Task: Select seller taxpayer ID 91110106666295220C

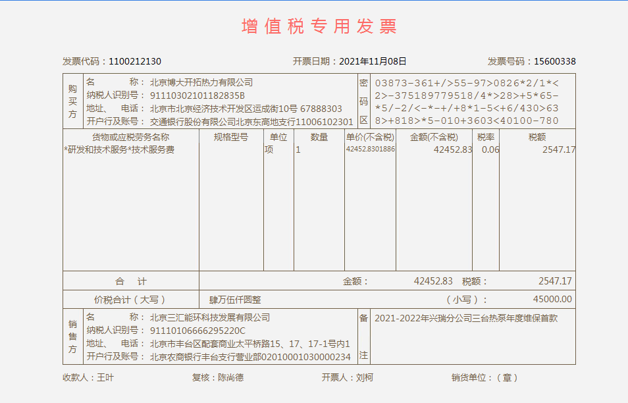Action: pyautogui.click(x=197, y=331)
